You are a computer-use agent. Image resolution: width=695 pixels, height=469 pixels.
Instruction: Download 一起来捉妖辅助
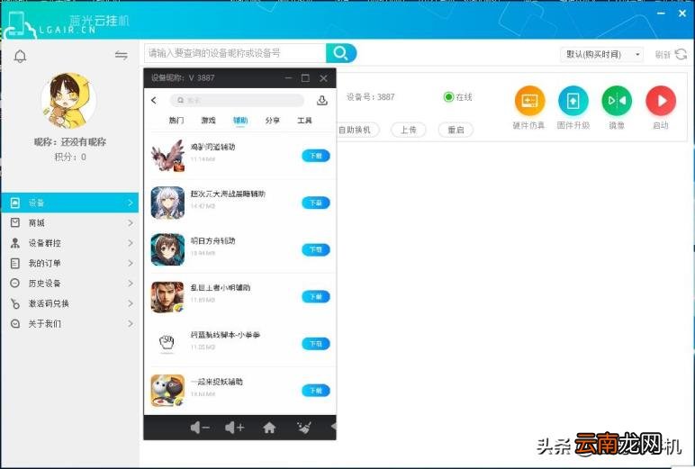tap(316, 391)
